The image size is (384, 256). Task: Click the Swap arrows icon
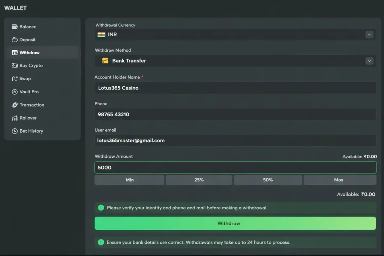coord(15,79)
